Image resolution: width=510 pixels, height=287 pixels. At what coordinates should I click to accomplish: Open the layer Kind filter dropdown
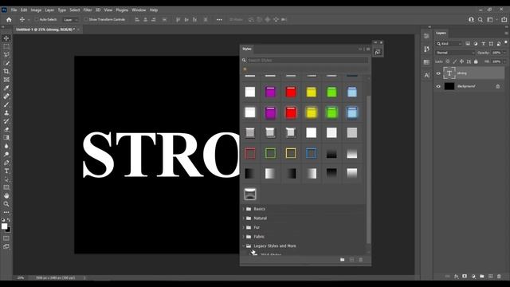click(x=449, y=44)
